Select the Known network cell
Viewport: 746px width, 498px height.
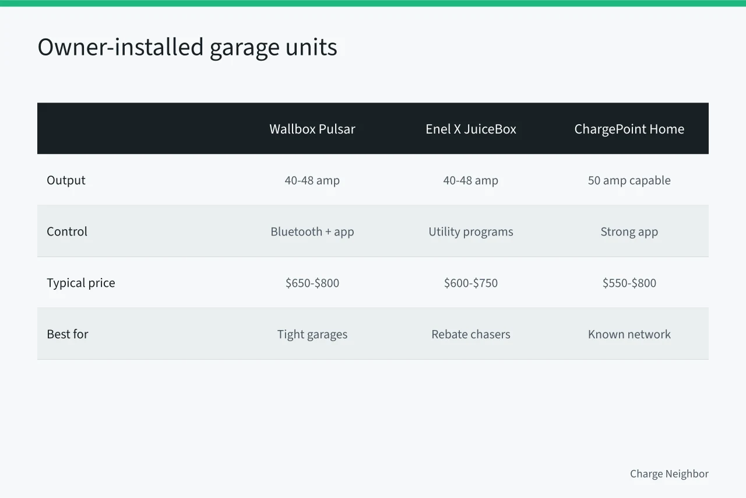point(629,334)
